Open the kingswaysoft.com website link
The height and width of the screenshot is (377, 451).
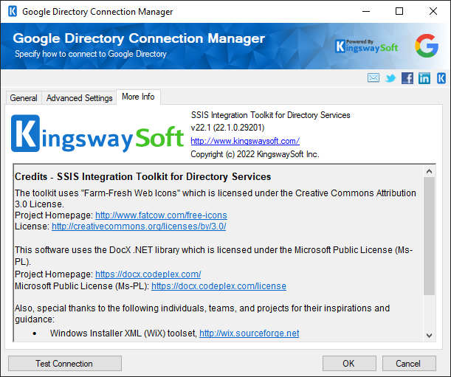point(245,141)
